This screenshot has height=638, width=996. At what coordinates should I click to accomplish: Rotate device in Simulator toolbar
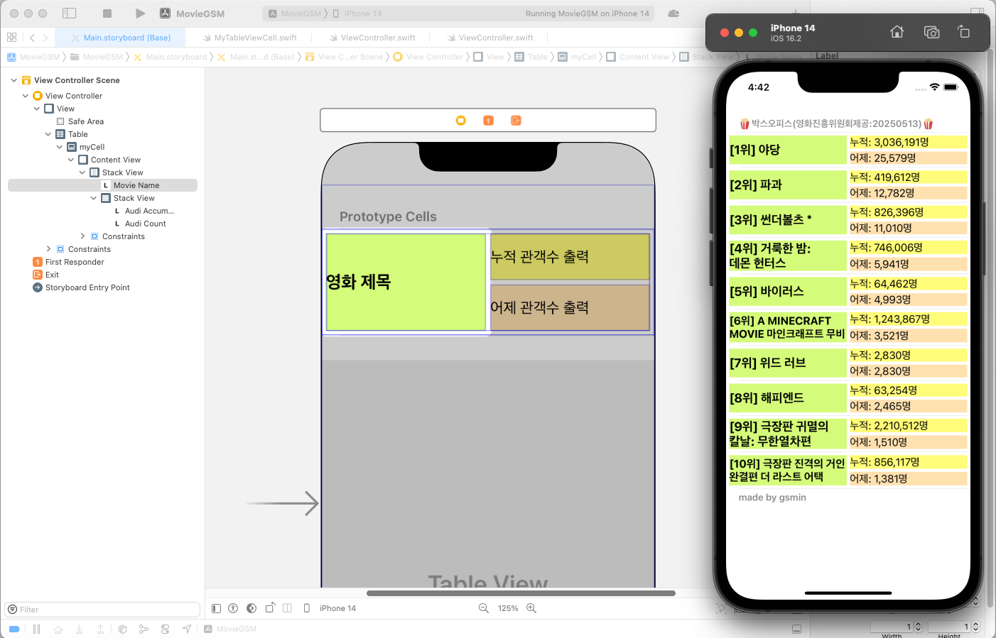pyautogui.click(x=964, y=32)
